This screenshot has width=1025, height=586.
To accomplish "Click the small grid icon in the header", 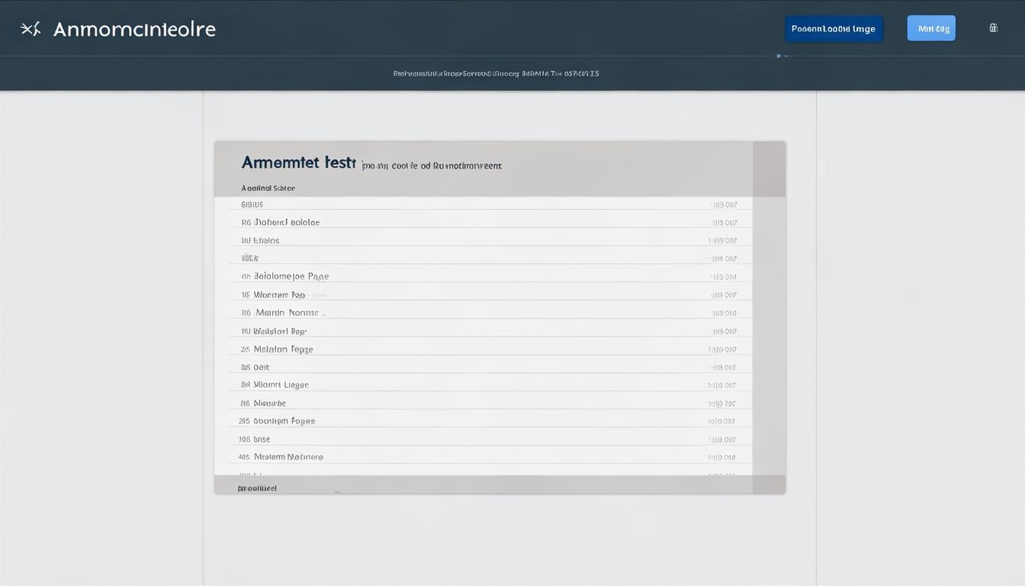I will (993, 28).
